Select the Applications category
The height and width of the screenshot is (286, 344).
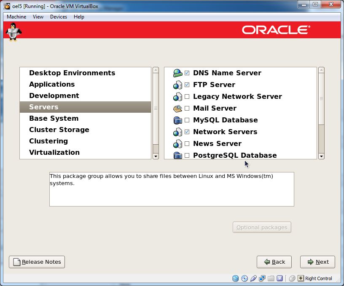pyautogui.click(x=85, y=84)
